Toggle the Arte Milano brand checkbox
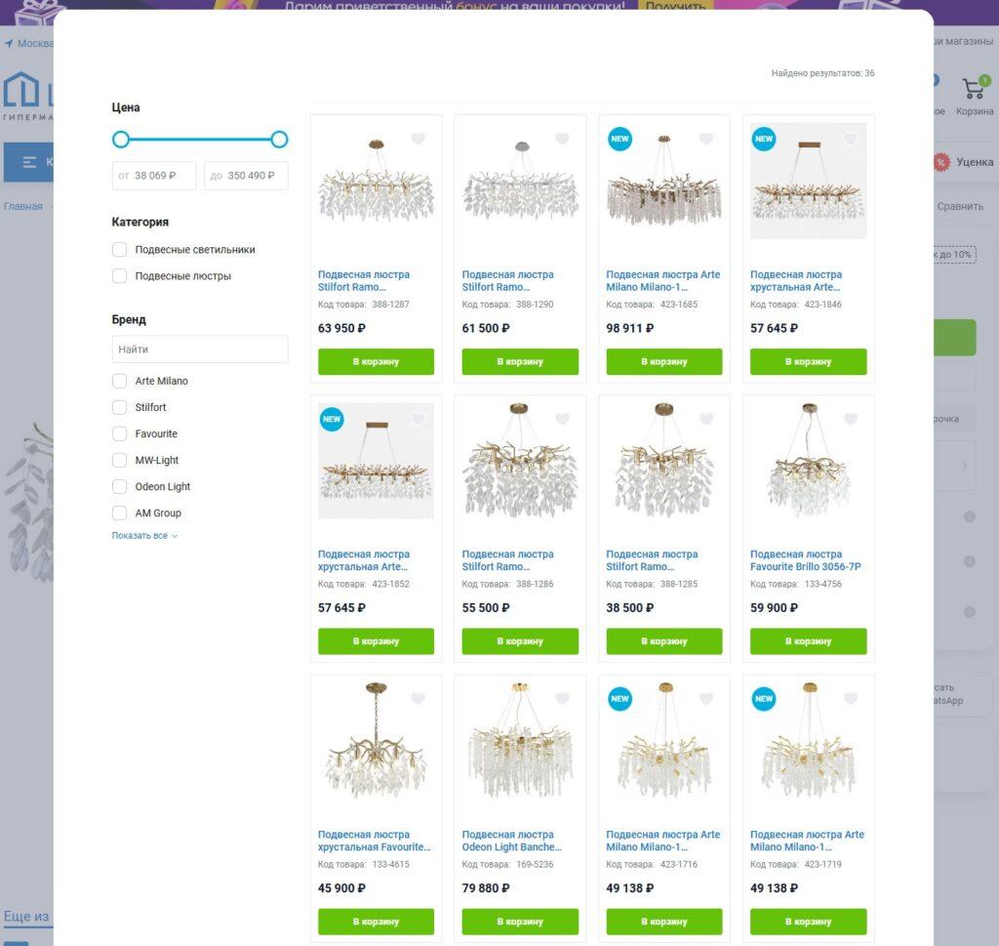The image size is (999, 946). click(119, 381)
